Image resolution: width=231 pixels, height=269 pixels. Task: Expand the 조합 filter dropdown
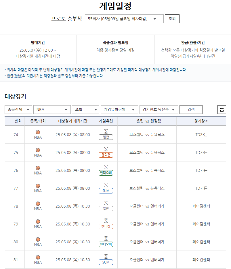point(85,110)
